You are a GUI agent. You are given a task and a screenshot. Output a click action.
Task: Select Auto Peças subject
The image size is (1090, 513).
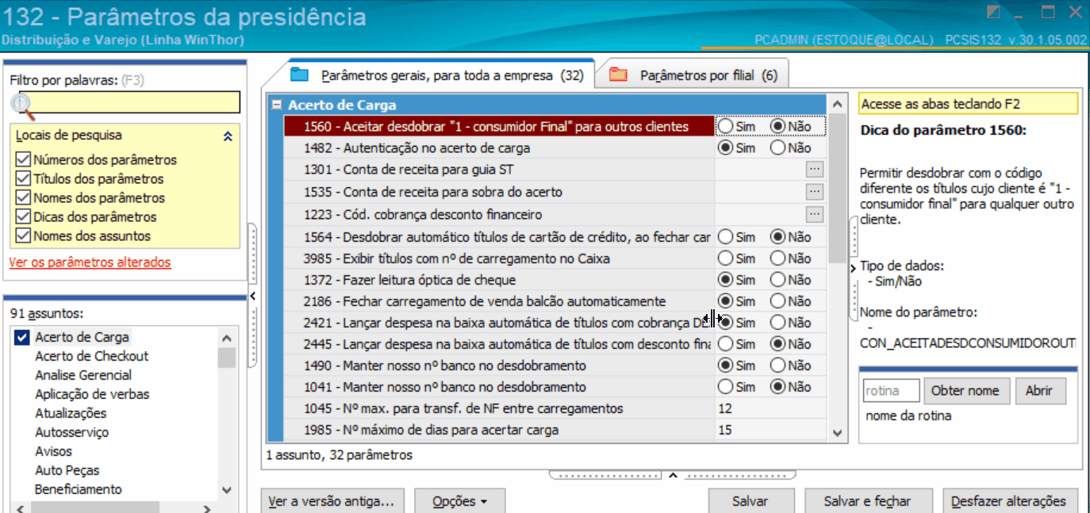(66, 470)
